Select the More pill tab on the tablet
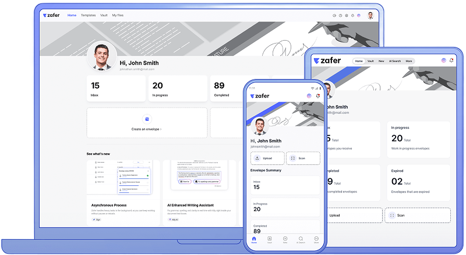This screenshot has height=255, width=466. pyautogui.click(x=409, y=61)
